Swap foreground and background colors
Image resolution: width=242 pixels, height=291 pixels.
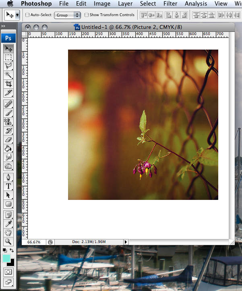coord(12,250)
